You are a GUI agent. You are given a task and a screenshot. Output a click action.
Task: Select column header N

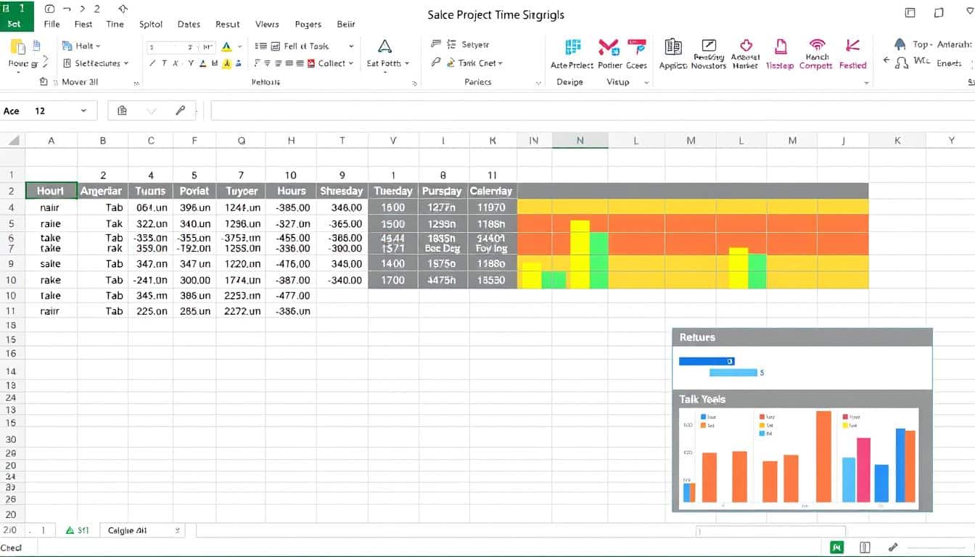click(580, 141)
